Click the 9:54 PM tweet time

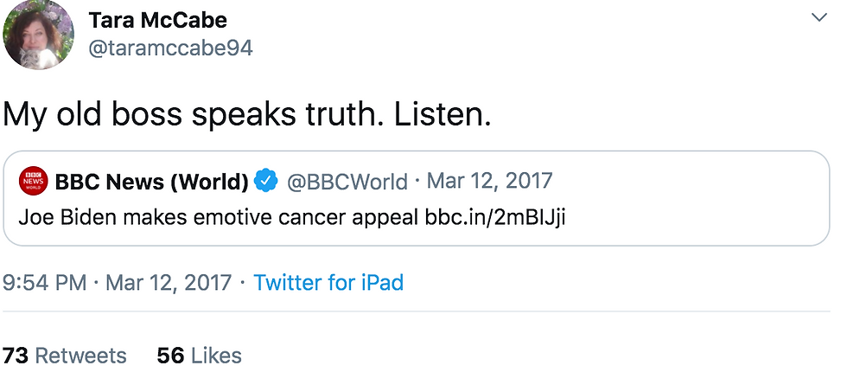(x=43, y=283)
